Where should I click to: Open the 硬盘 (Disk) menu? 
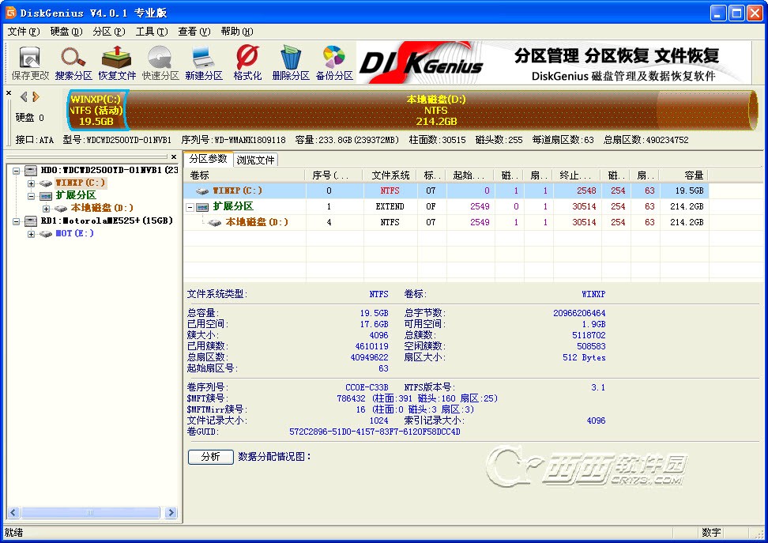coord(66,32)
